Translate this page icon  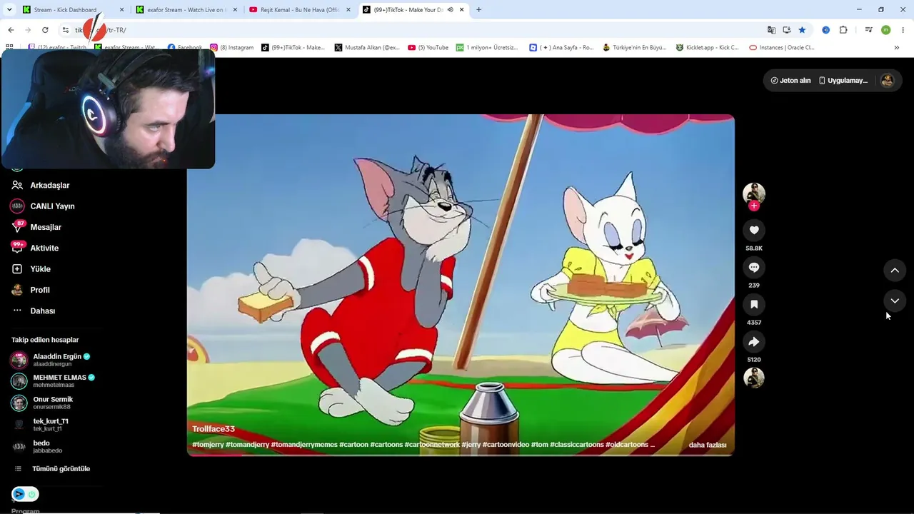coord(771,30)
